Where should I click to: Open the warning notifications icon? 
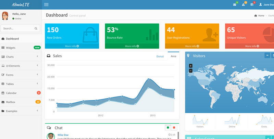(243, 5)
